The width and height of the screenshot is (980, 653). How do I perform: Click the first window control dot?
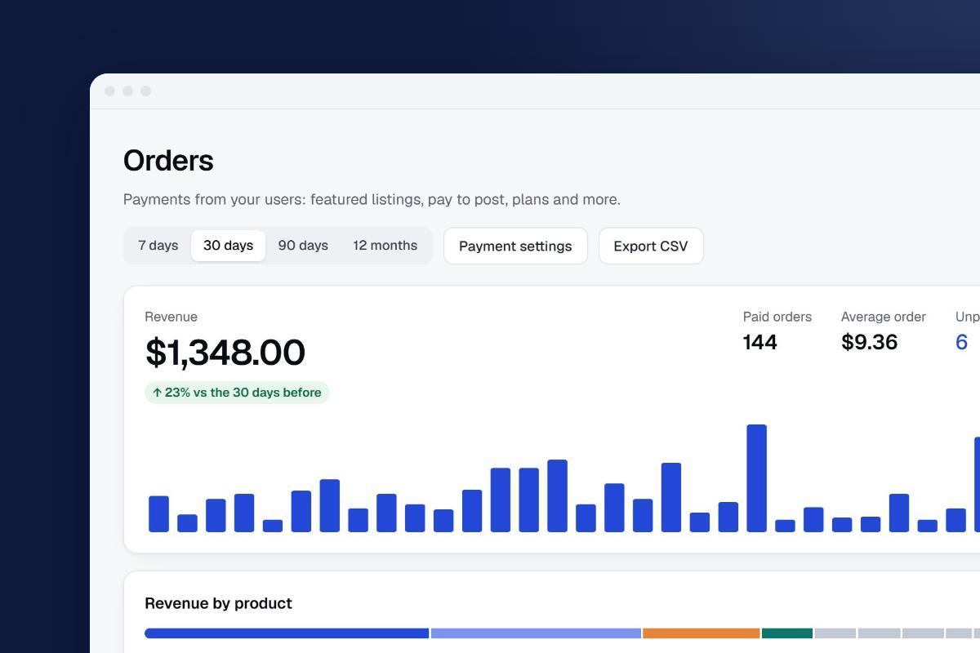110,91
